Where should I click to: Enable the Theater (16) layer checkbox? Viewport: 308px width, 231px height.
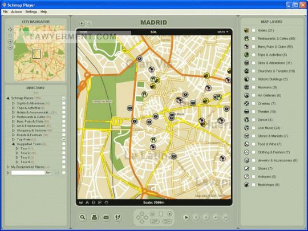tap(254, 112)
